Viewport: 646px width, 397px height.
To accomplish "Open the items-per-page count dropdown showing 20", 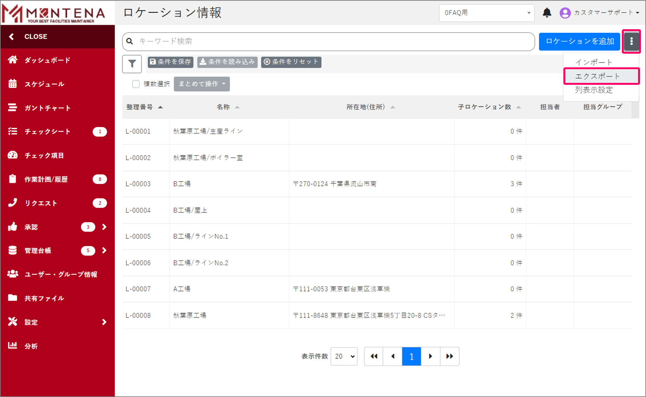I will 344,356.
